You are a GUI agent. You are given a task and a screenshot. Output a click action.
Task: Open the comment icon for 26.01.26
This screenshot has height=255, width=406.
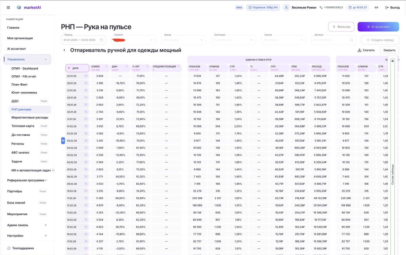tap(86, 83)
